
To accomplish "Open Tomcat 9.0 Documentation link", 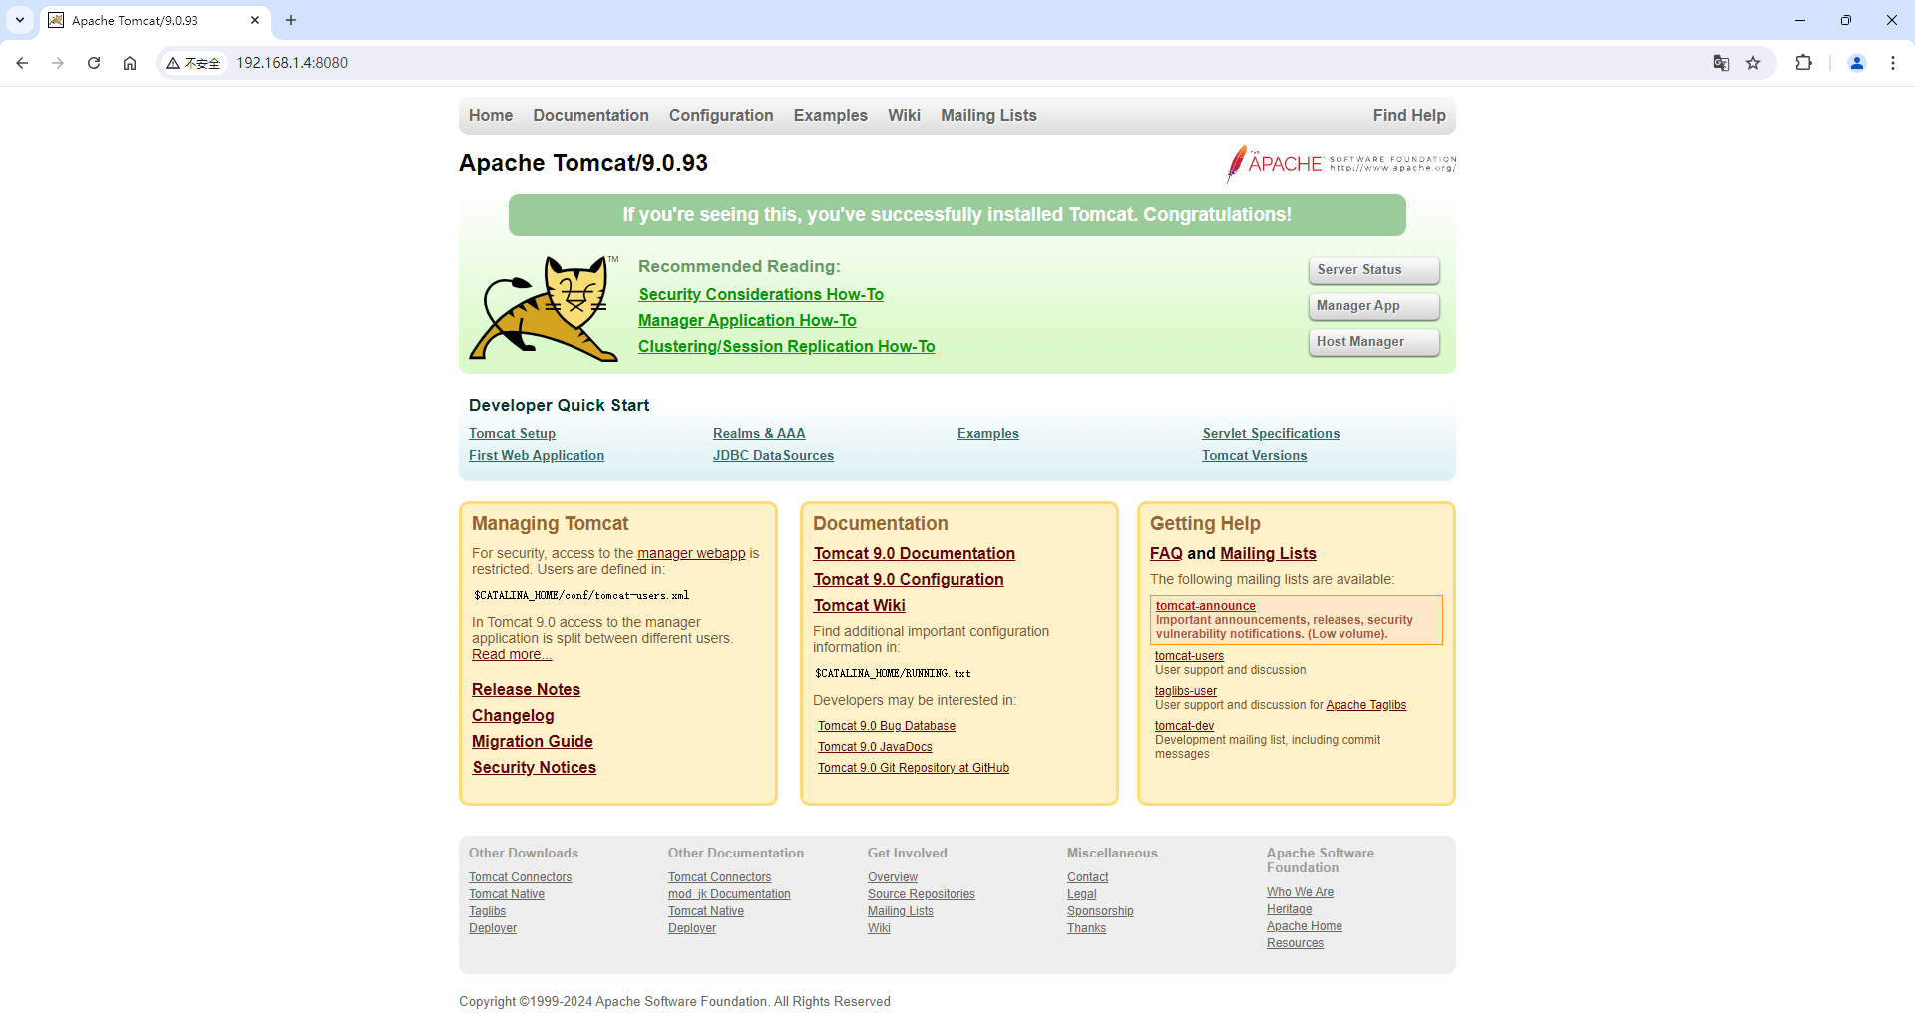I will pyautogui.click(x=915, y=554).
